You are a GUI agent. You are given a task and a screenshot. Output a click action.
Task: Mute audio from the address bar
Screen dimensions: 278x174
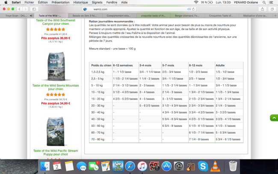189,9
